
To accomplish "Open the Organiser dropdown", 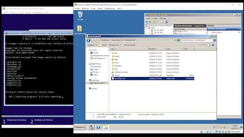I will [x=92, y=45].
